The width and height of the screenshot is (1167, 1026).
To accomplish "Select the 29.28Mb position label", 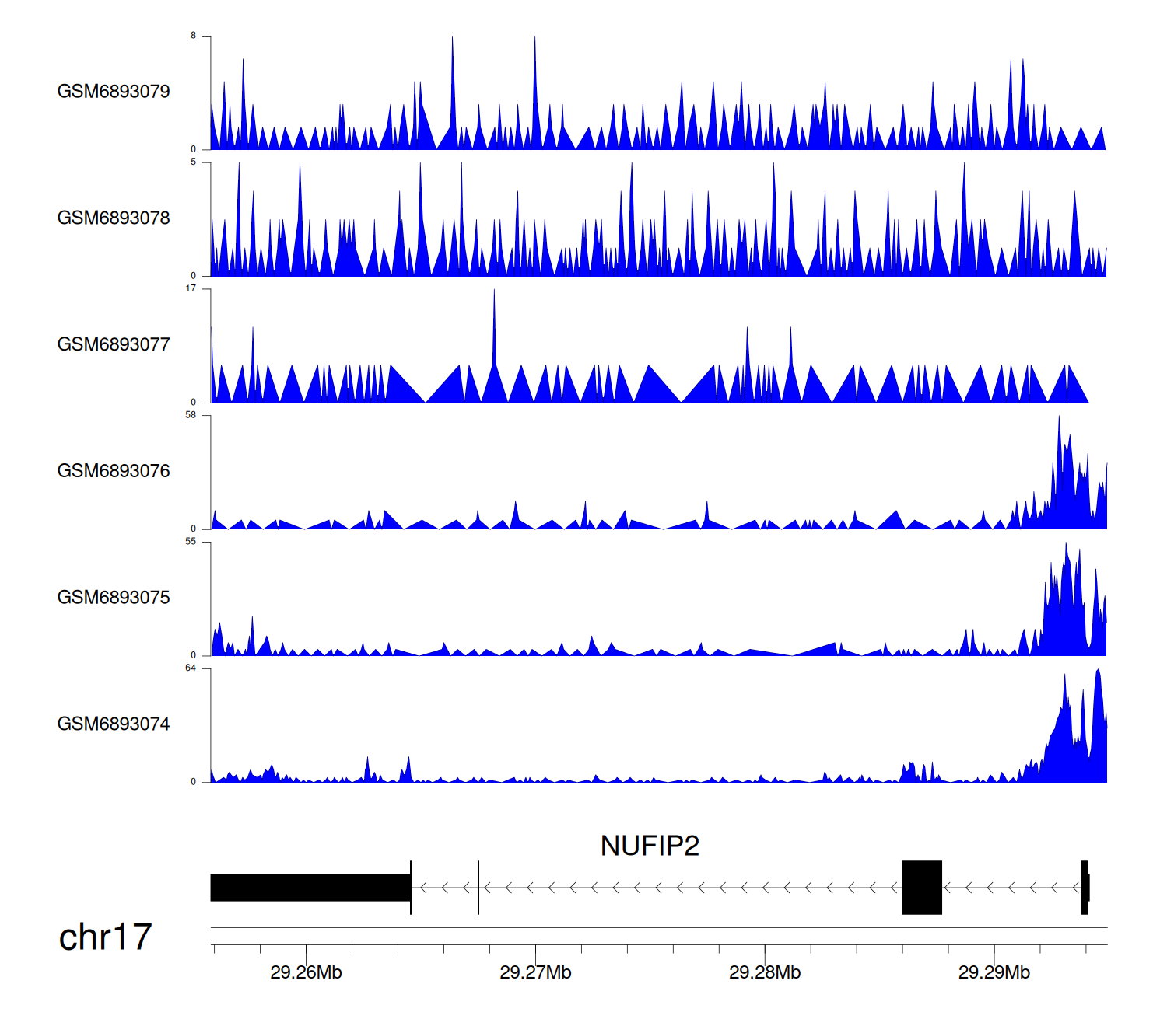I will tap(764, 973).
